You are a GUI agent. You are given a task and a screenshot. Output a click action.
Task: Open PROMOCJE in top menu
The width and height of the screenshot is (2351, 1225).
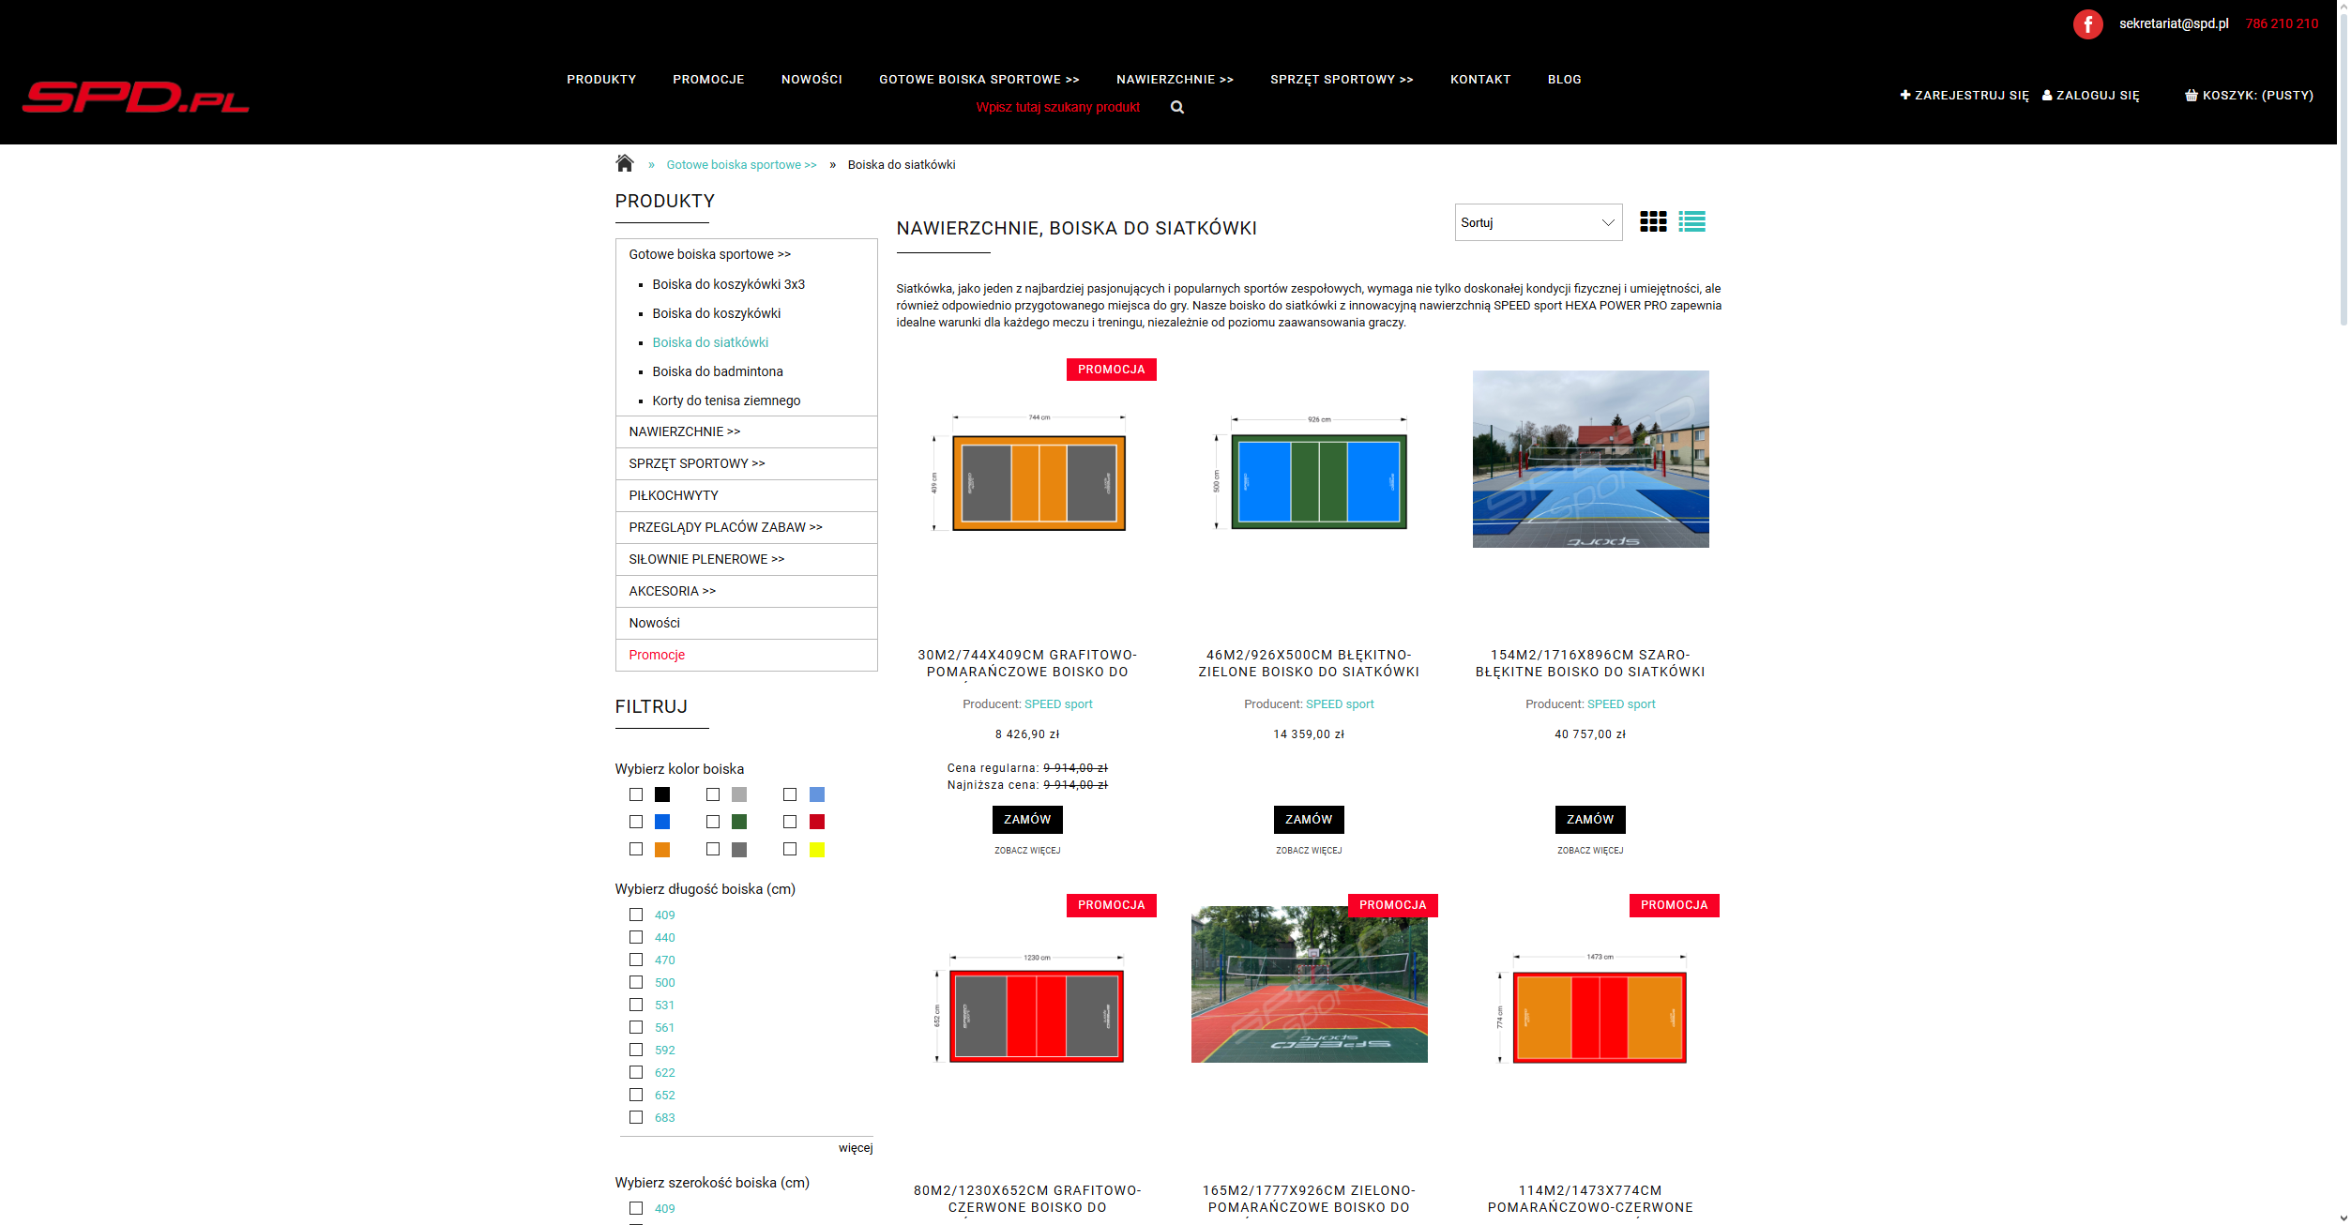click(708, 80)
